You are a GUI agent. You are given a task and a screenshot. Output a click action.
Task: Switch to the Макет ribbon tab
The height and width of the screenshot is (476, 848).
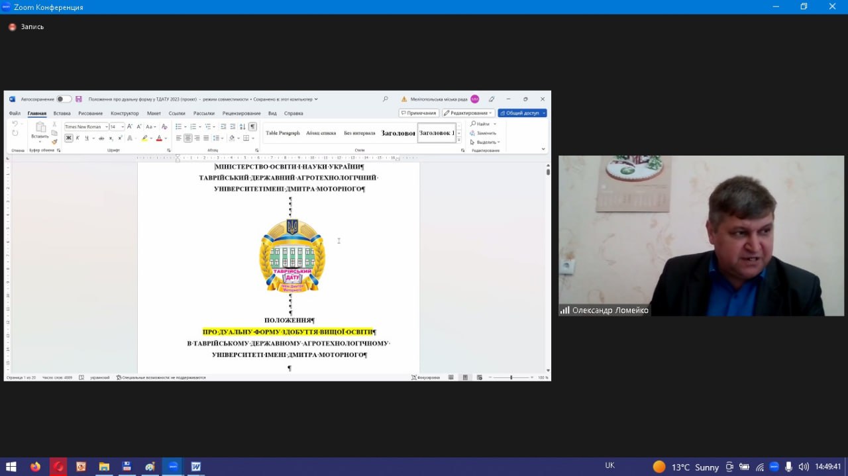154,113
